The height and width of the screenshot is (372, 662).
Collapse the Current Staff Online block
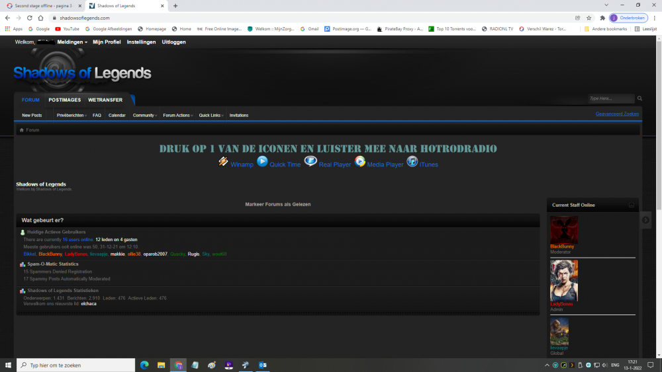(631, 205)
